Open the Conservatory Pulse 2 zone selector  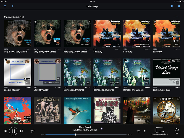pos(160,131)
